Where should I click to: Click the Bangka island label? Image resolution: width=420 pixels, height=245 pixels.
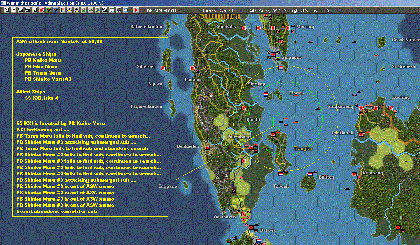[303, 148]
